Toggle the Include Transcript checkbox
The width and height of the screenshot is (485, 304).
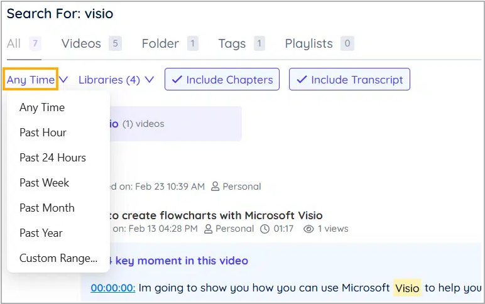coord(349,80)
